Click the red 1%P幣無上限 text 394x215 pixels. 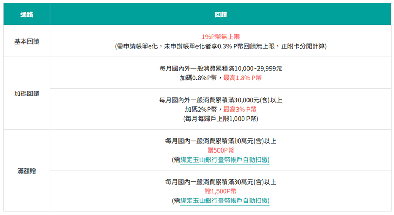pos(221,37)
